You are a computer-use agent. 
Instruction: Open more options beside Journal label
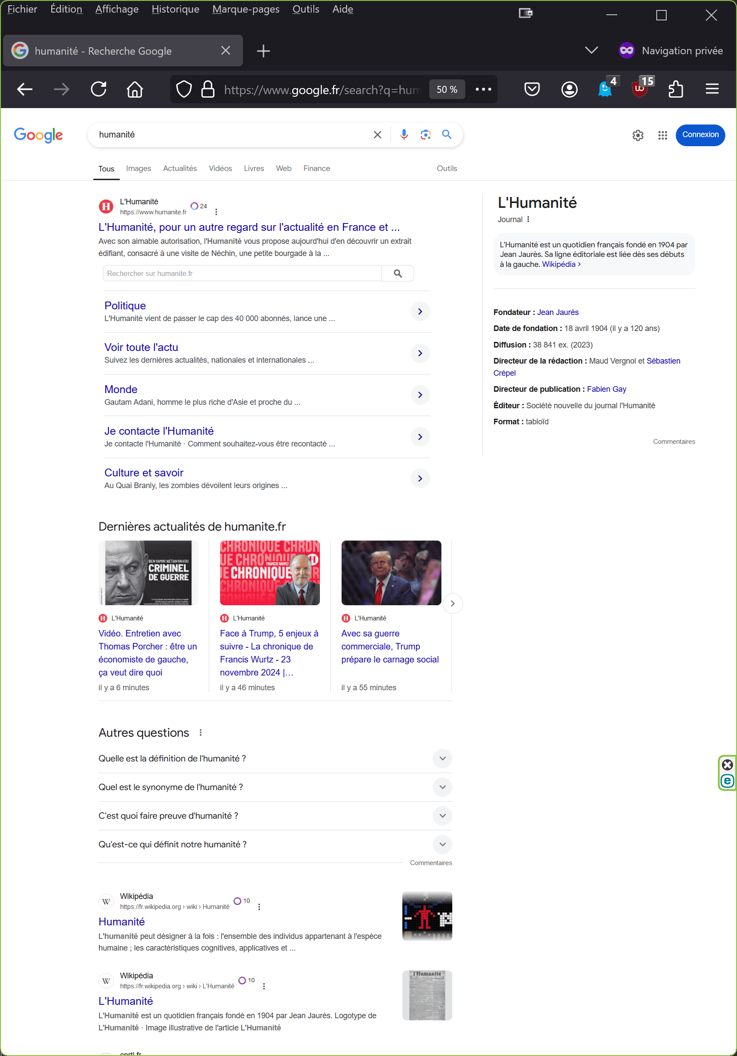click(x=528, y=220)
